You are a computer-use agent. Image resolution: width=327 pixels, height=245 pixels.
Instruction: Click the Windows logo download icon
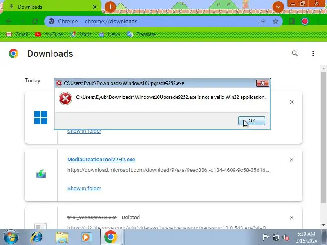coord(41,118)
